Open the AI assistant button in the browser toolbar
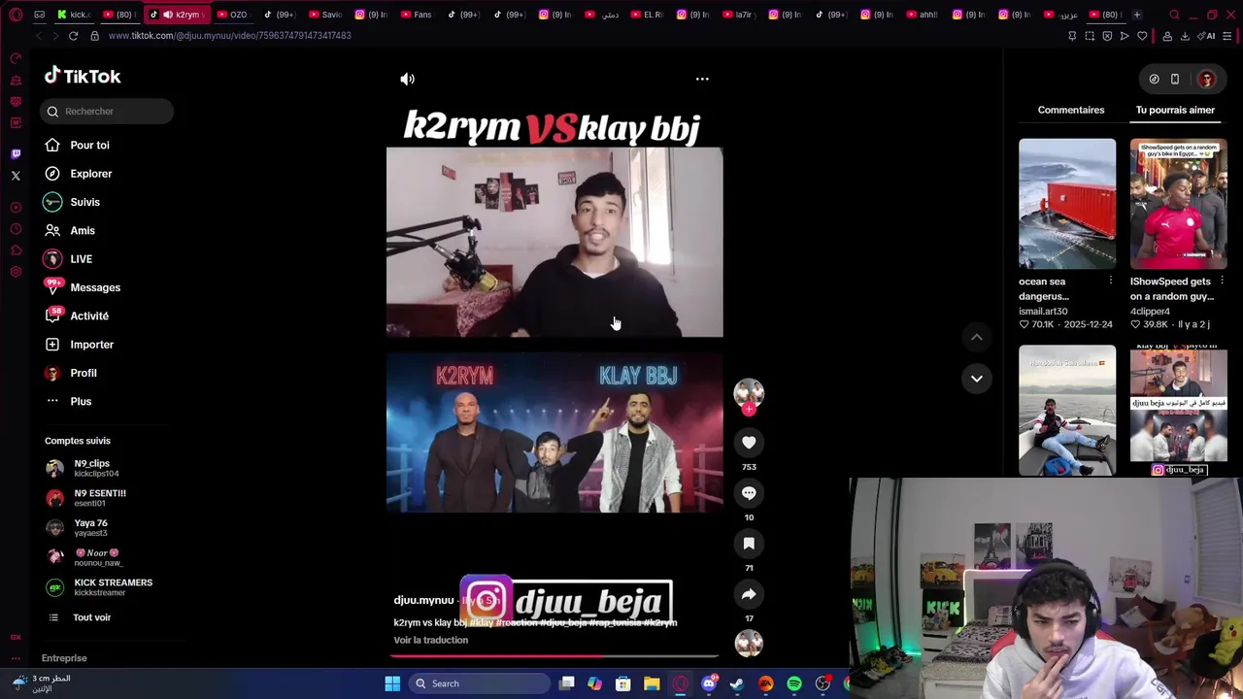Viewport: 1243px width, 699px height. pos(1207,36)
